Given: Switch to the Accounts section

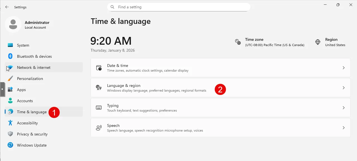Looking at the screenshot, I should coord(25,101).
